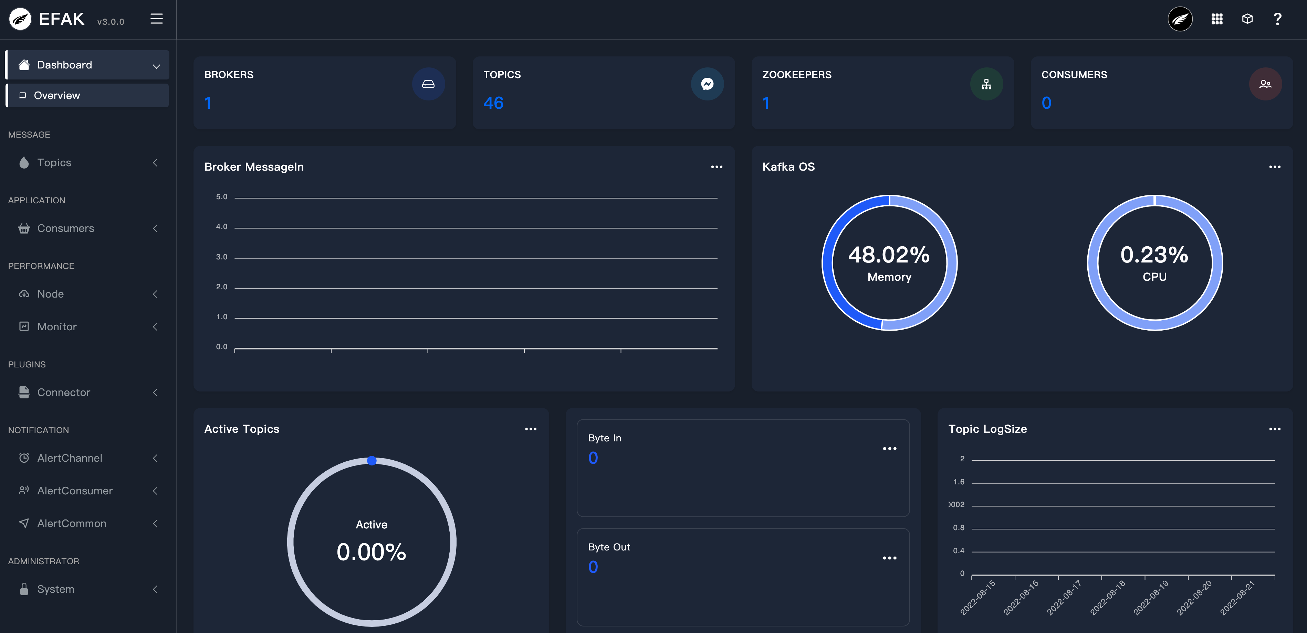The image size is (1307, 633).
Task: Click the Active Topics 0.00% gauge handle
Action: [372, 461]
